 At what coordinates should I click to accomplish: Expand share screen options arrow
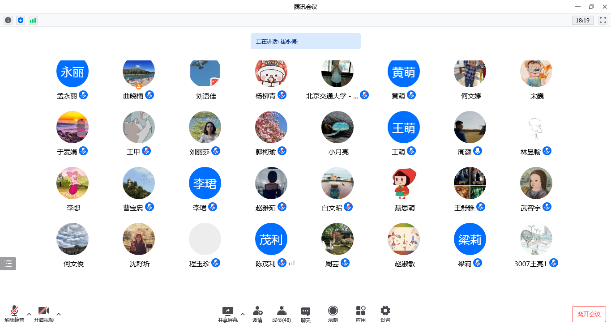[243, 314]
